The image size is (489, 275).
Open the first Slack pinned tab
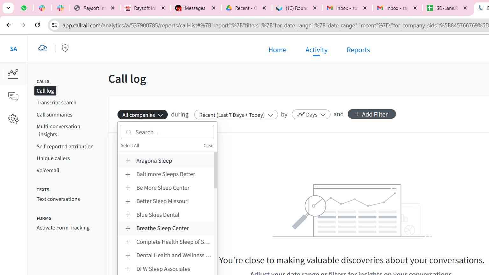[x=42, y=8]
